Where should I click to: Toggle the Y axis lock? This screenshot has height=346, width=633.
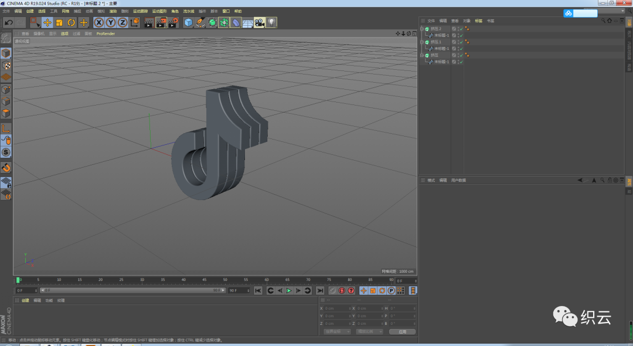point(111,23)
